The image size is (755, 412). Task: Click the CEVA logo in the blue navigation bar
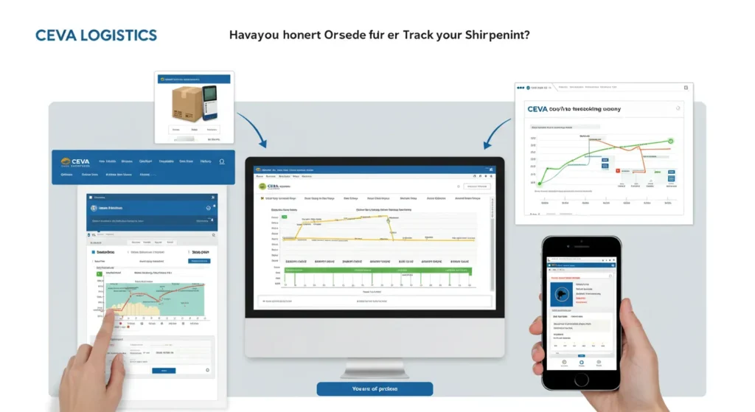76,161
